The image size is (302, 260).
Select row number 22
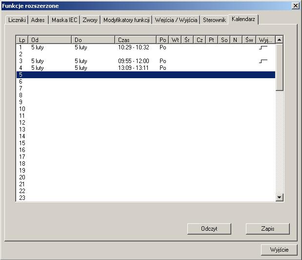146,191
